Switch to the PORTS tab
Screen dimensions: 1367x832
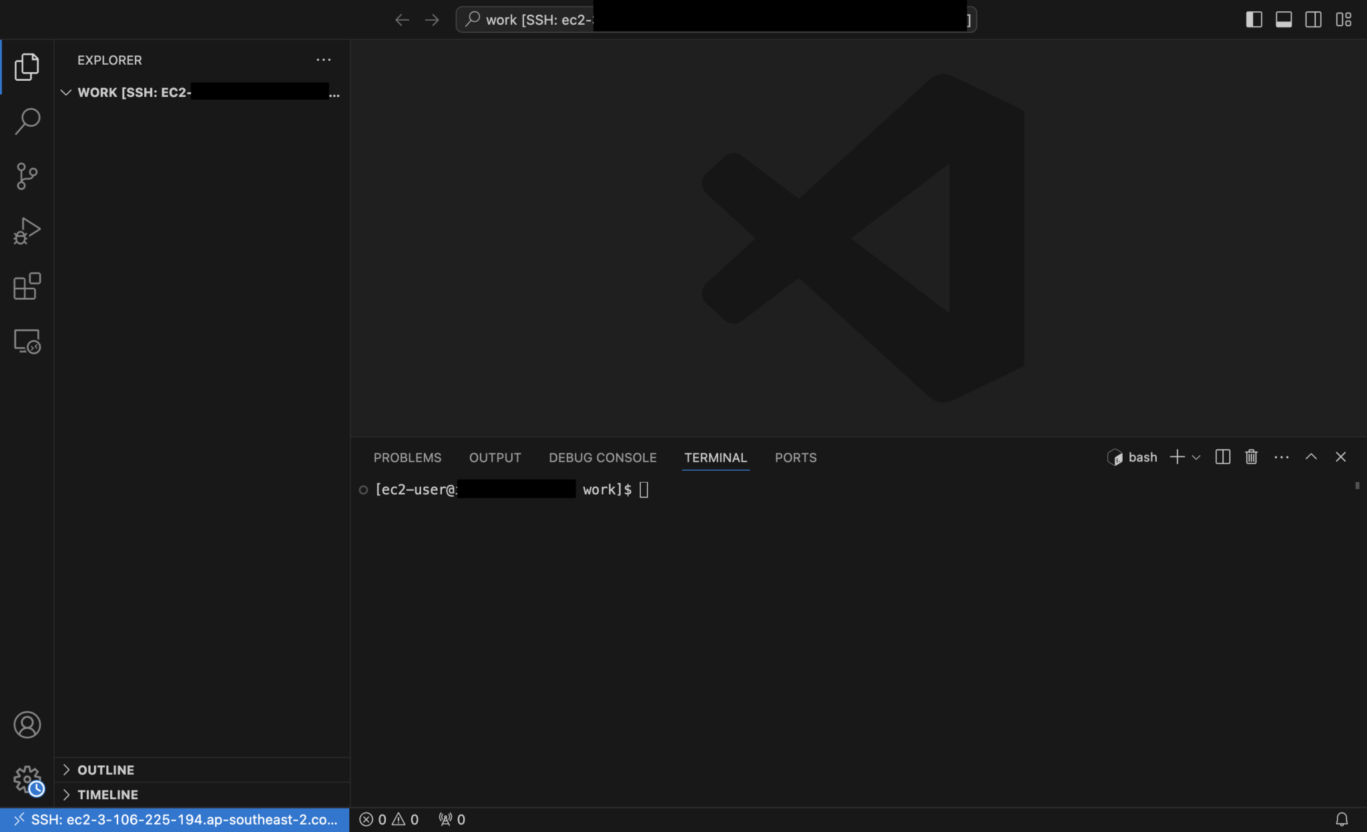tap(796, 457)
